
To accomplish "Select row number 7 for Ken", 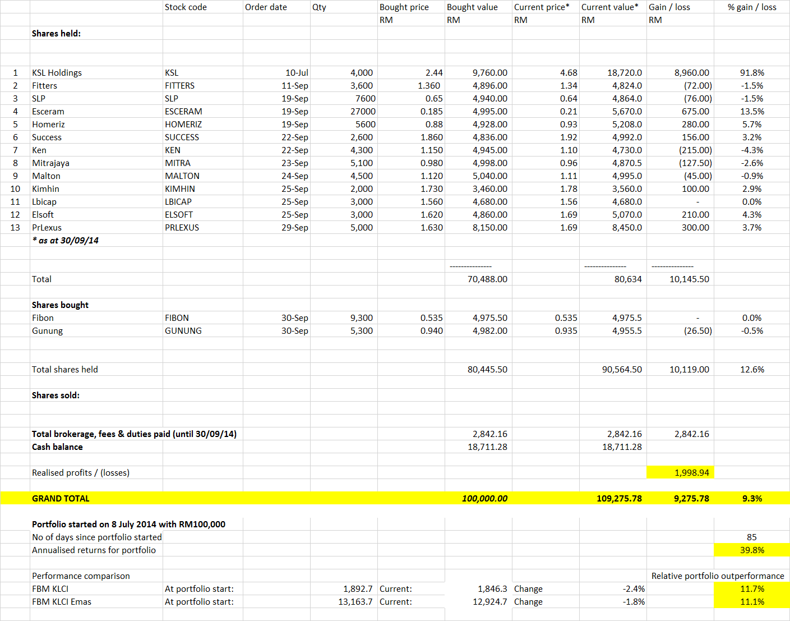I will [15, 150].
